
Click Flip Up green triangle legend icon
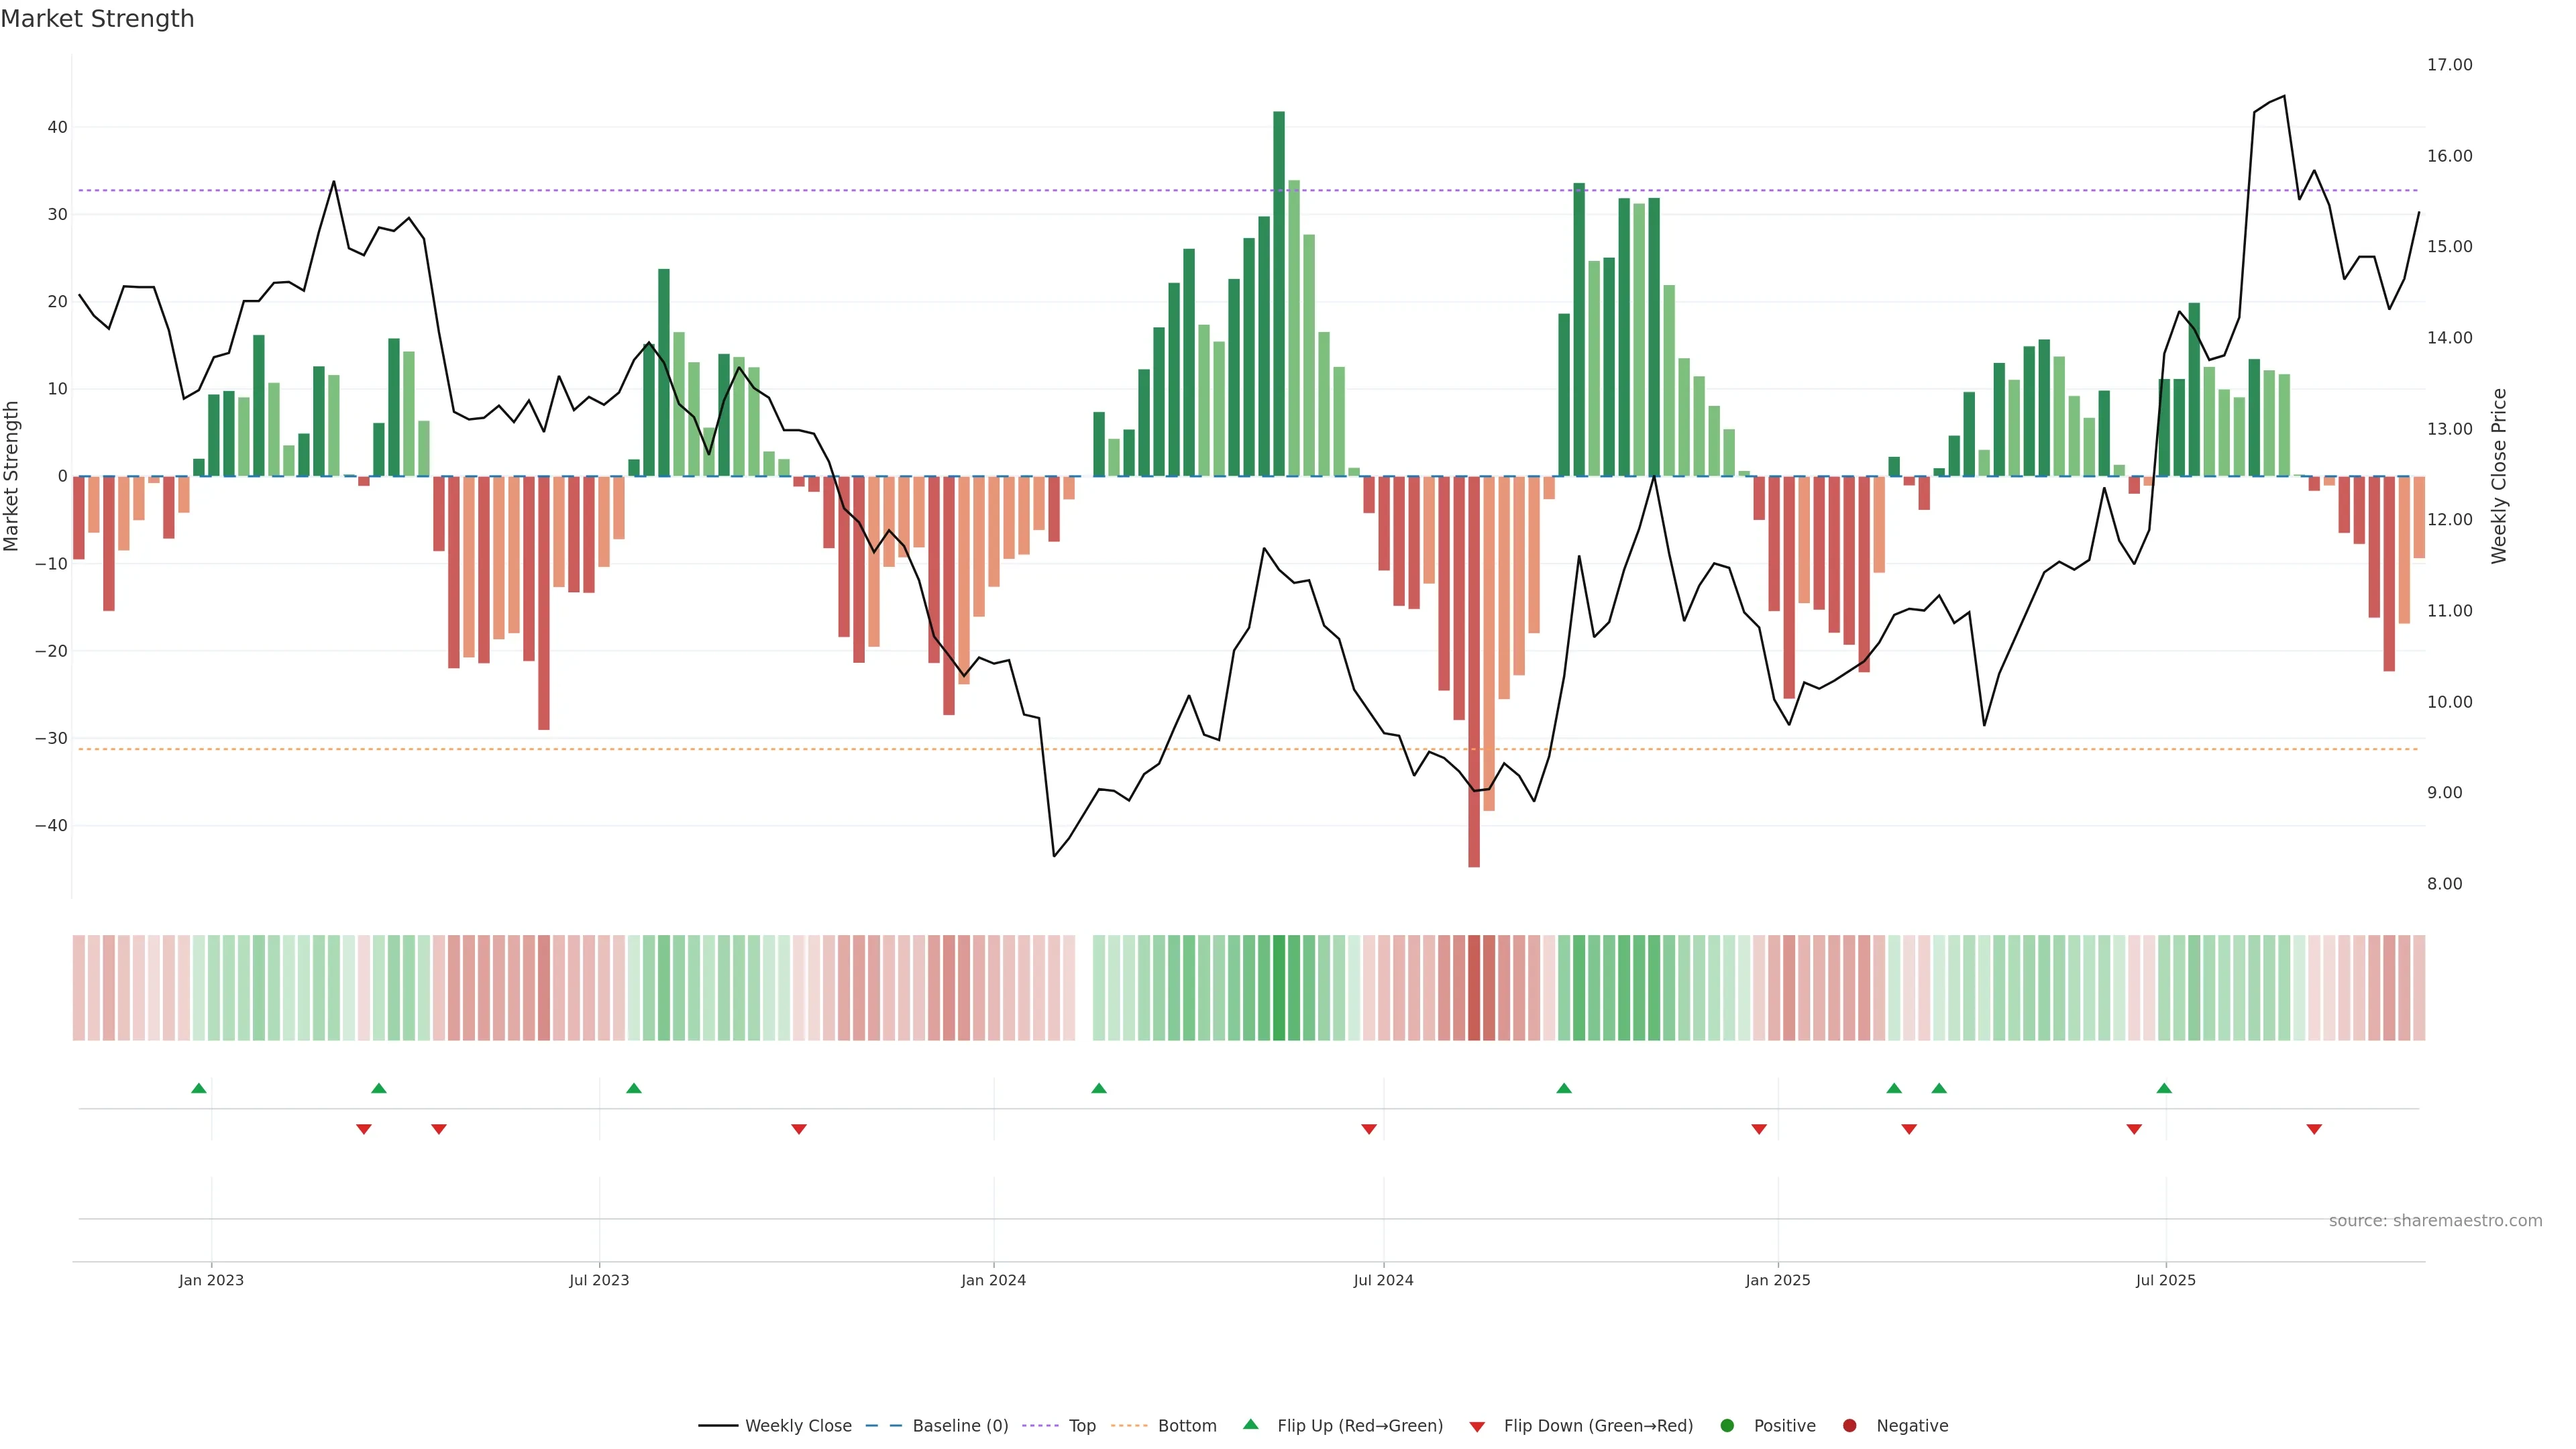pyautogui.click(x=1250, y=1424)
